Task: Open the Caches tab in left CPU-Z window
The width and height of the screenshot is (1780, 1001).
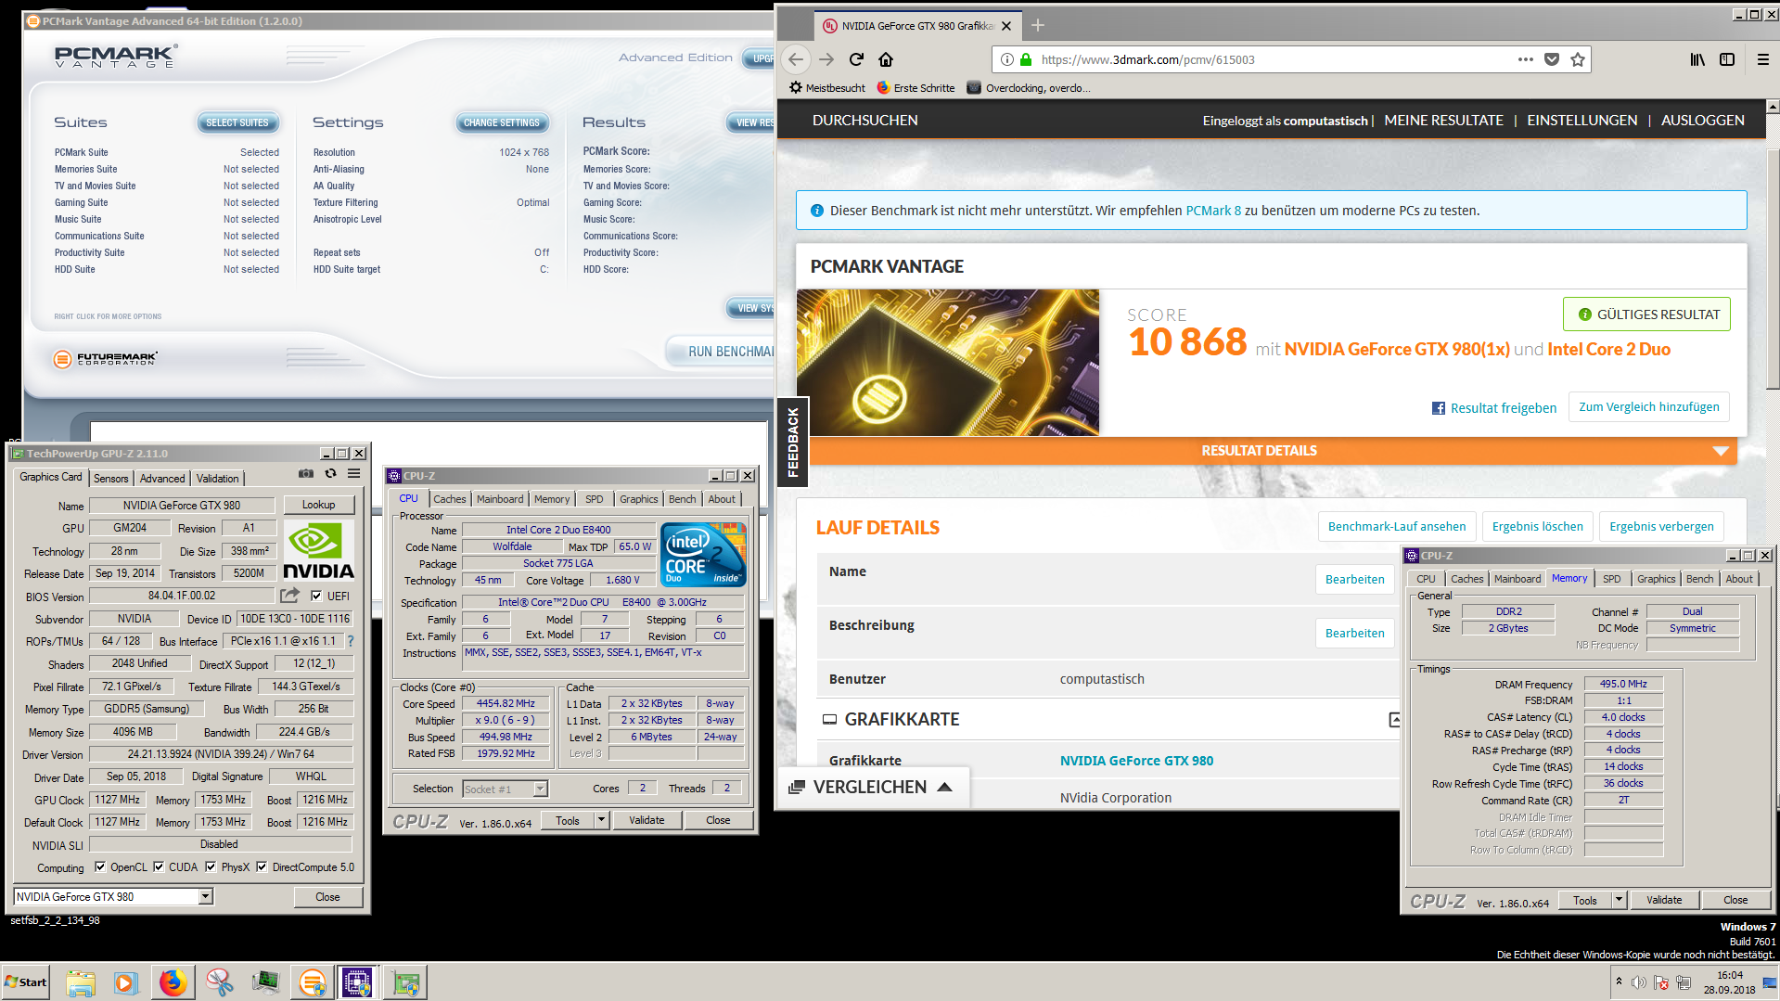Action: (450, 499)
